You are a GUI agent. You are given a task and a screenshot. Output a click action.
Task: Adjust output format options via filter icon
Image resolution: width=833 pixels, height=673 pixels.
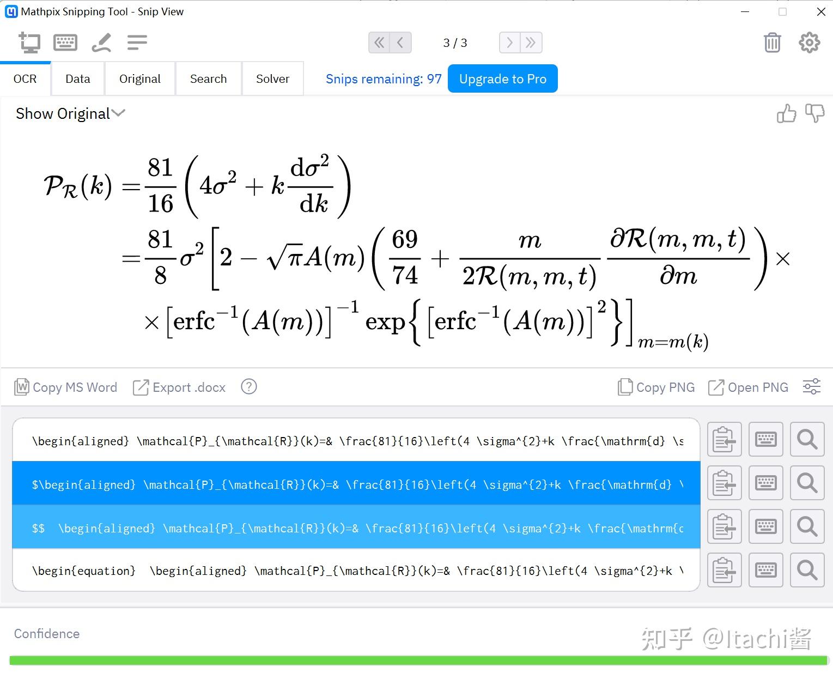811,387
